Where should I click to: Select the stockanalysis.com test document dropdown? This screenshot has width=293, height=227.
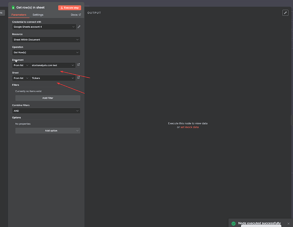point(53,66)
